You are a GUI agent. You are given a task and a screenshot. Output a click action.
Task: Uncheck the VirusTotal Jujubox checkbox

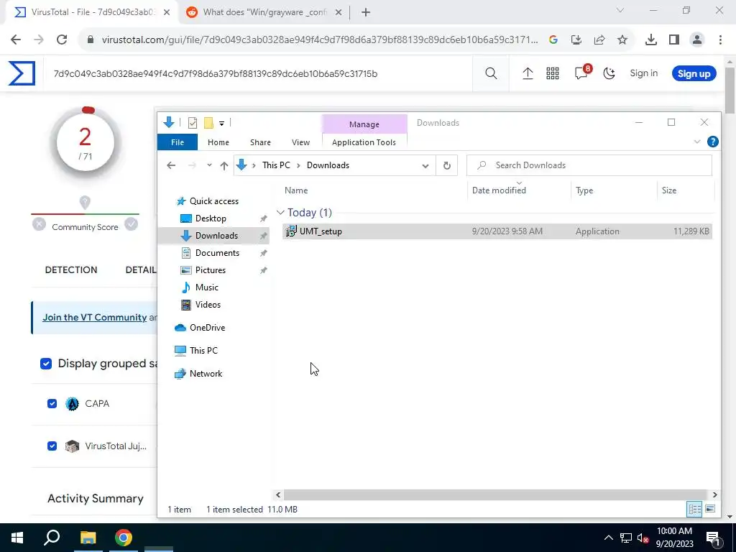point(52,446)
